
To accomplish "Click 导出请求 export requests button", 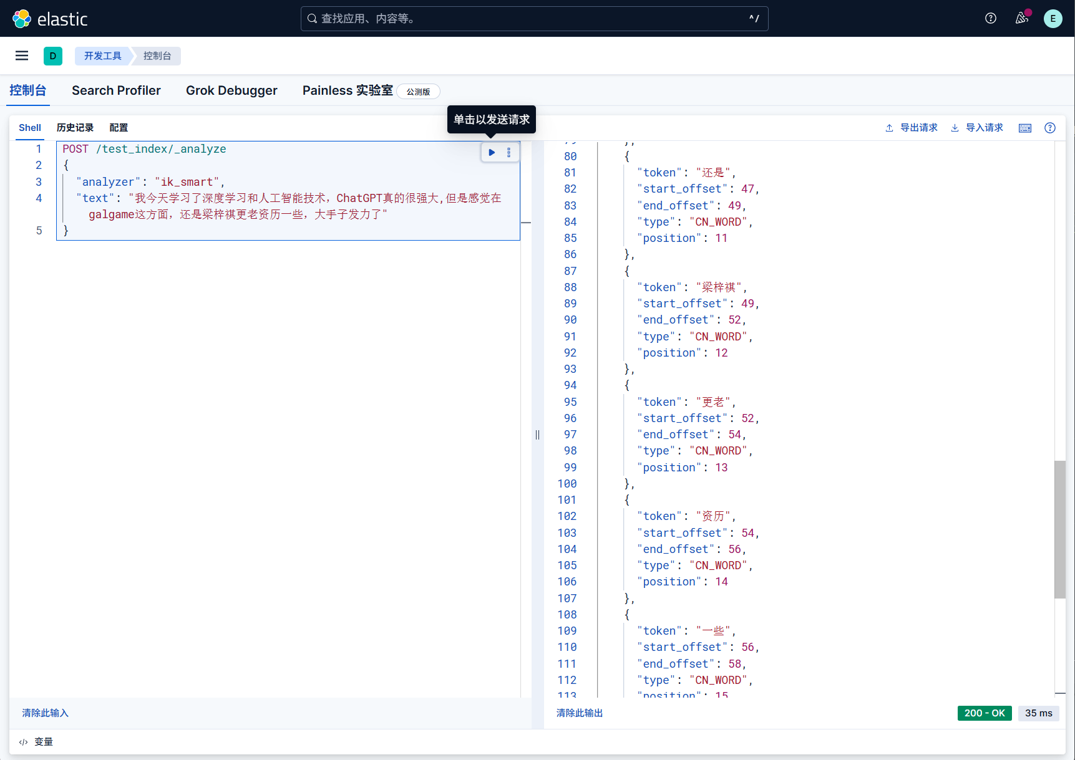I will click(x=912, y=128).
